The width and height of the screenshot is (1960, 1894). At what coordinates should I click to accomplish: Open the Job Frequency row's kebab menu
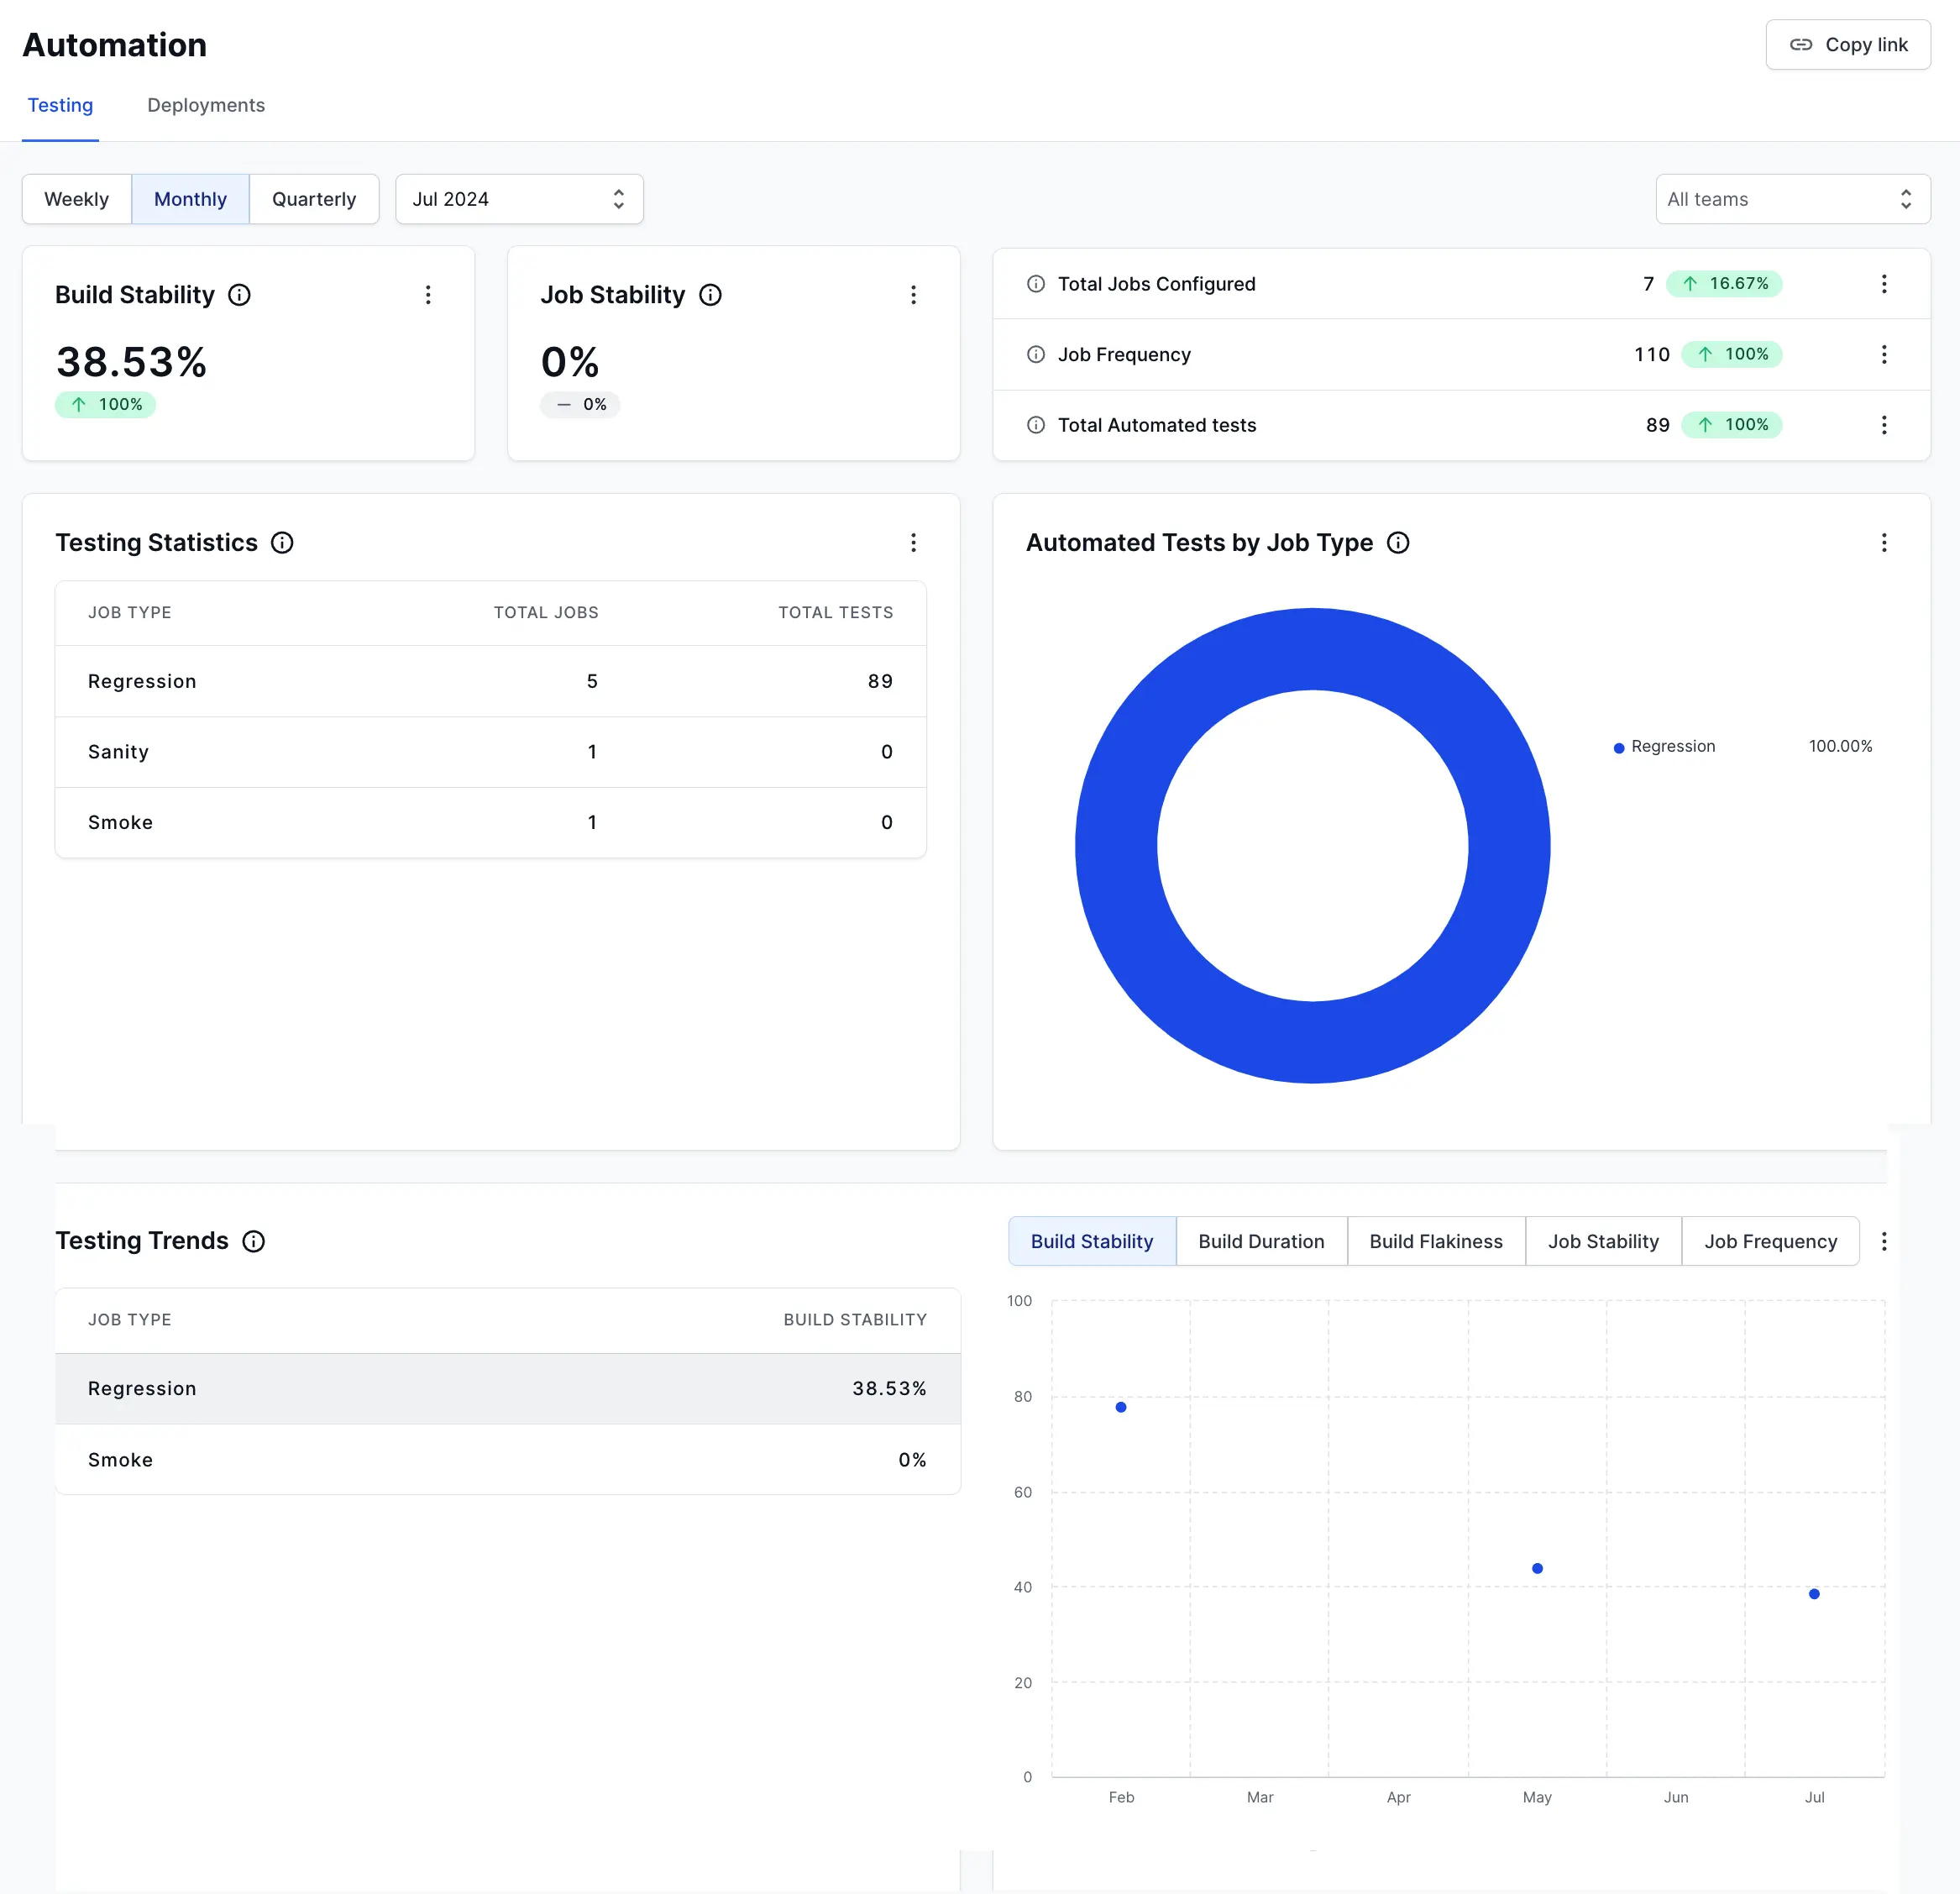[x=1884, y=355]
